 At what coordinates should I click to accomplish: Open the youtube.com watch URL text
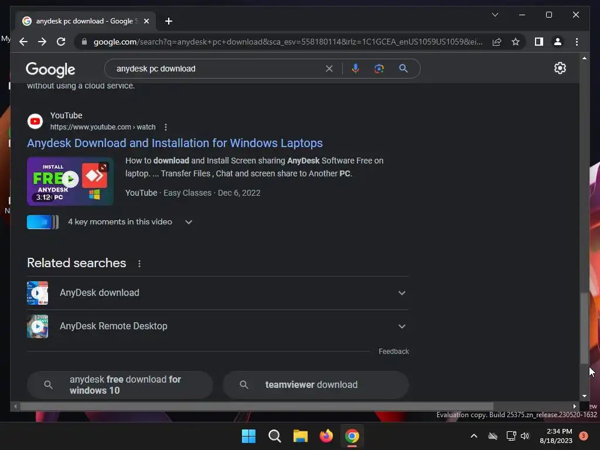tap(103, 127)
